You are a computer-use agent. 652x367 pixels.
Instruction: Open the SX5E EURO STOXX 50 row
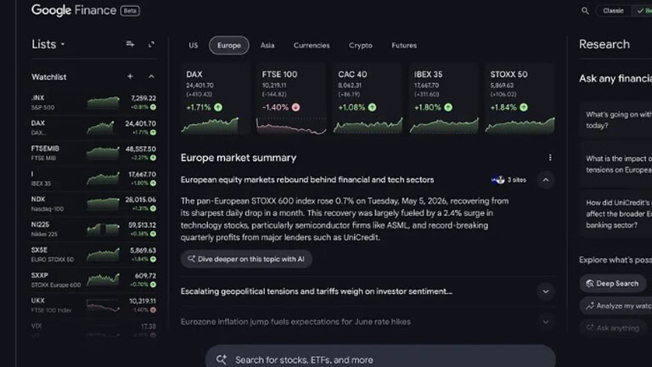click(93, 255)
